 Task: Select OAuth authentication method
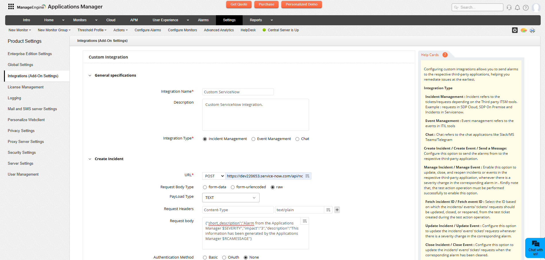coord(224,257)
